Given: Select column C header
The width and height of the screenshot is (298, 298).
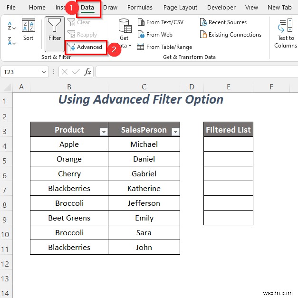Looking at the screenshot, I should (x=144, y=87).
